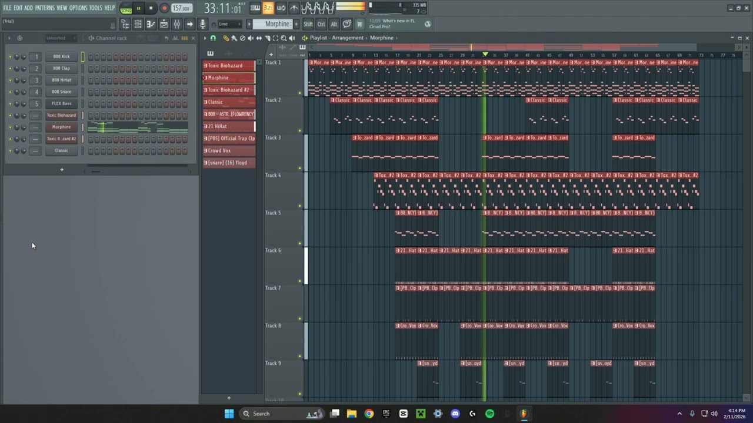This screenshot has height=423, width=753.
Task: Open File Explorer from the taskbar
Action: click(352, 414)
